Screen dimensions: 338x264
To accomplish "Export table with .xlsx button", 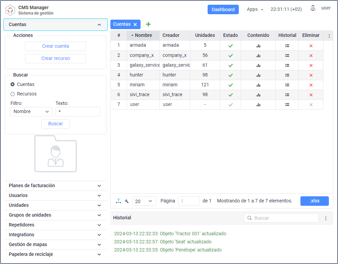I will click(314, 201).
